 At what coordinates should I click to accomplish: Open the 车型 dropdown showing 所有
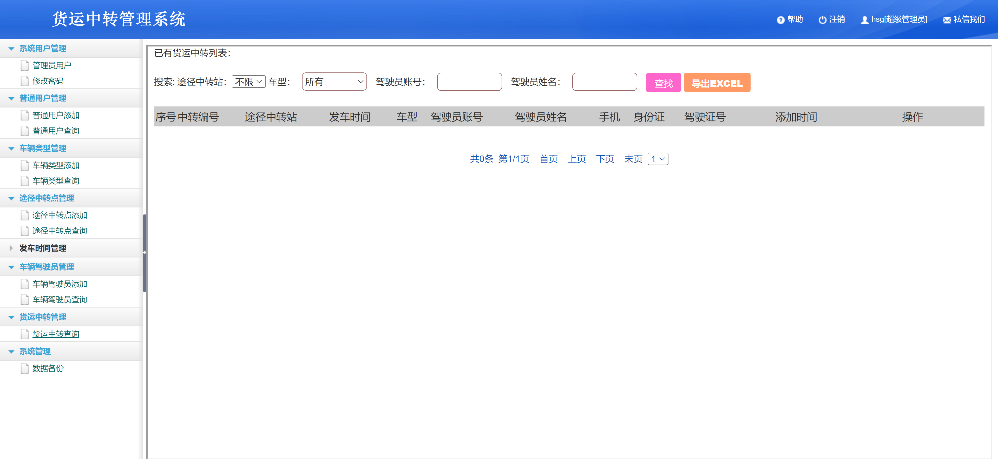334,82
